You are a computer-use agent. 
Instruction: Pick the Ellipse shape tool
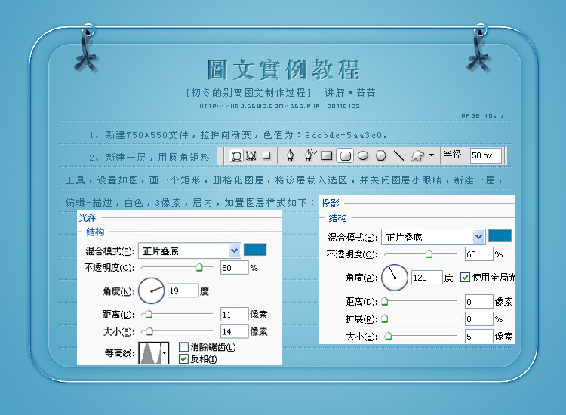[x=363, y=155]
